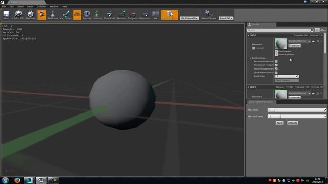Viewport: 328px width, 184px height.
Task: Click search magnifier icon in Details
Action: (x=312, y=30)
